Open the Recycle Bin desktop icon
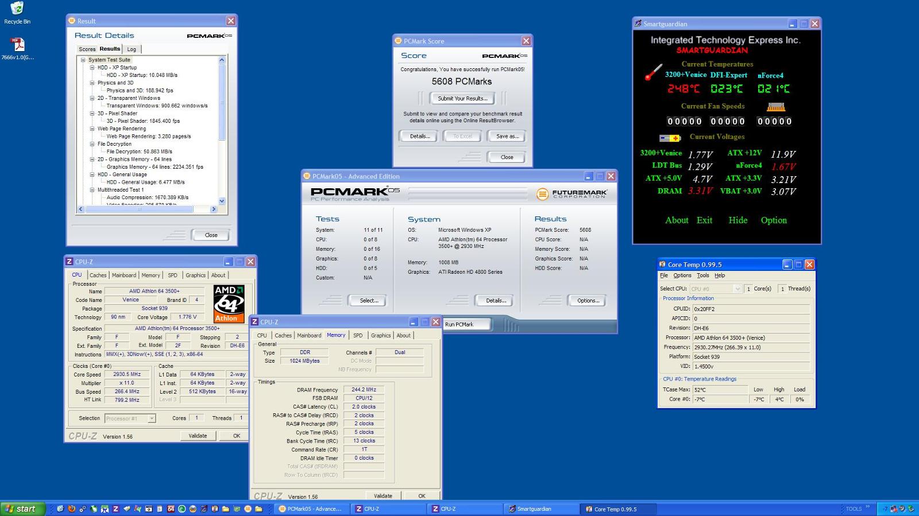The height and width of the screenshot is (516, 919). click(17, 13)
